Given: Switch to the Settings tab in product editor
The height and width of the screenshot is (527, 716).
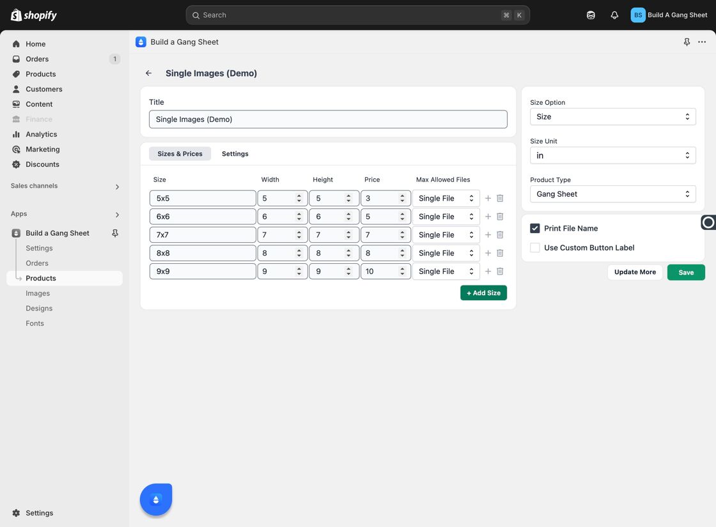Looking at the screenshot, I should pyautogui.click(x=235, y=154).
